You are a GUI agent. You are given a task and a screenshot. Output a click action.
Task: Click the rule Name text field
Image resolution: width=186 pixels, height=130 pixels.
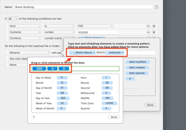point(83,7)
